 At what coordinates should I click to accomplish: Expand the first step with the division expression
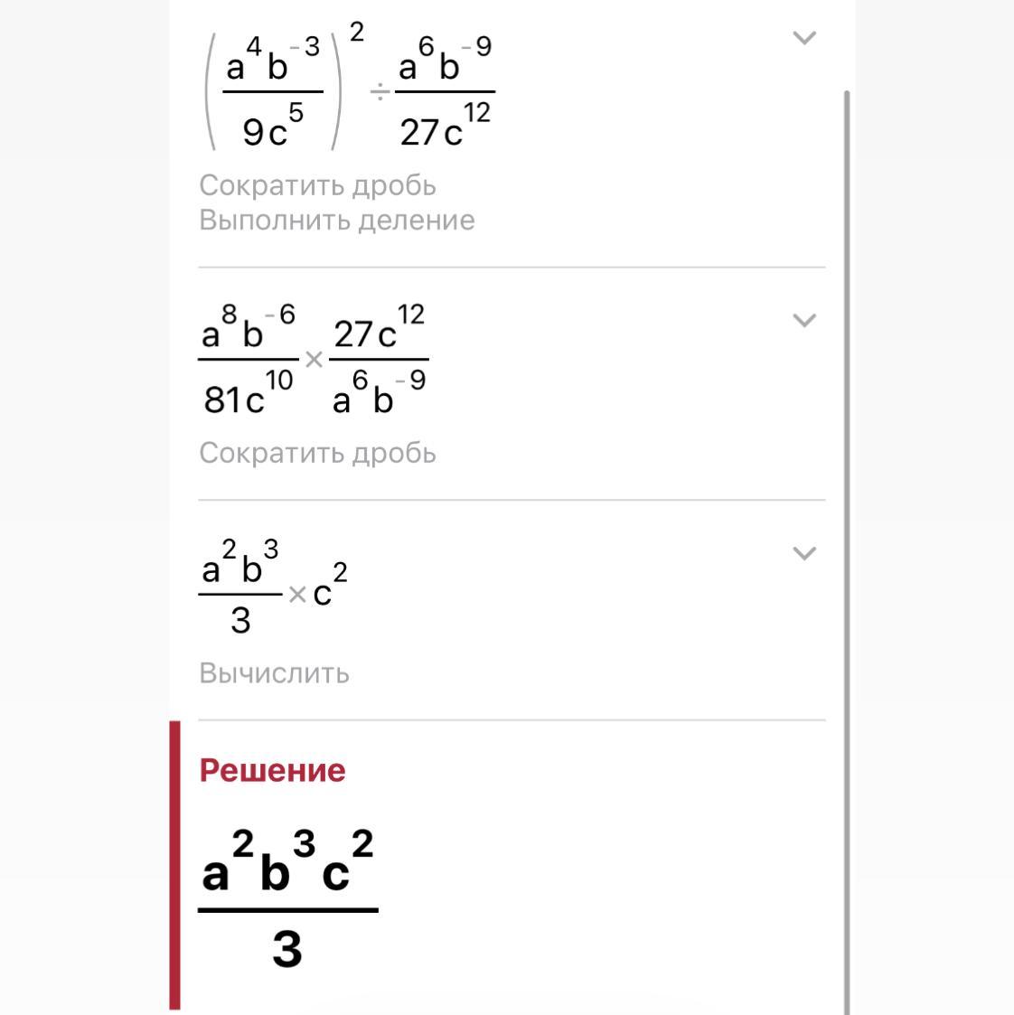[x=803, y=38]
